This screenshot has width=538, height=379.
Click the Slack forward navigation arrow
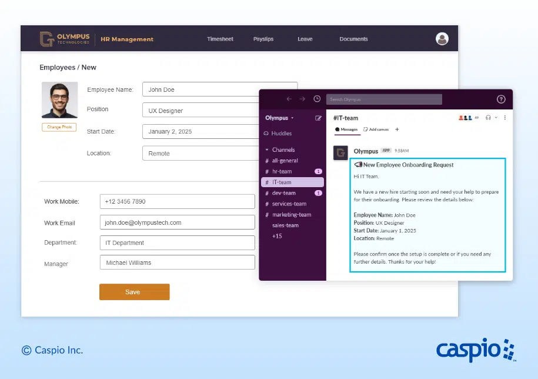click(x=302, y=99)
